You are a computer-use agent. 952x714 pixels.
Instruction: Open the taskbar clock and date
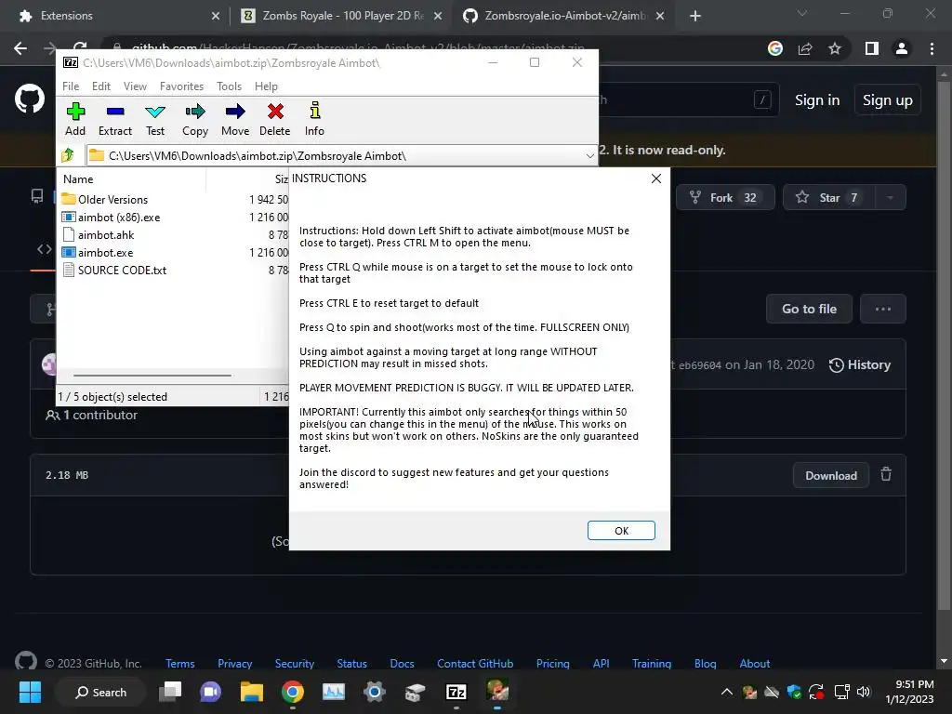pos(909,692)
